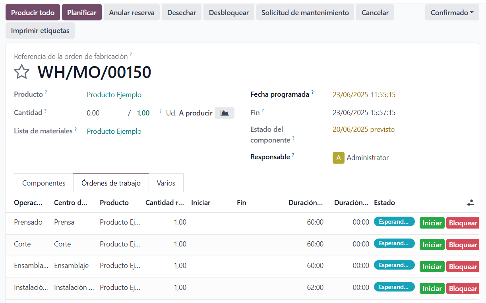This screenshot has width=486, height=303.
Task: Click Esperando status badge in Instalación row
Action: pos(394,287)
